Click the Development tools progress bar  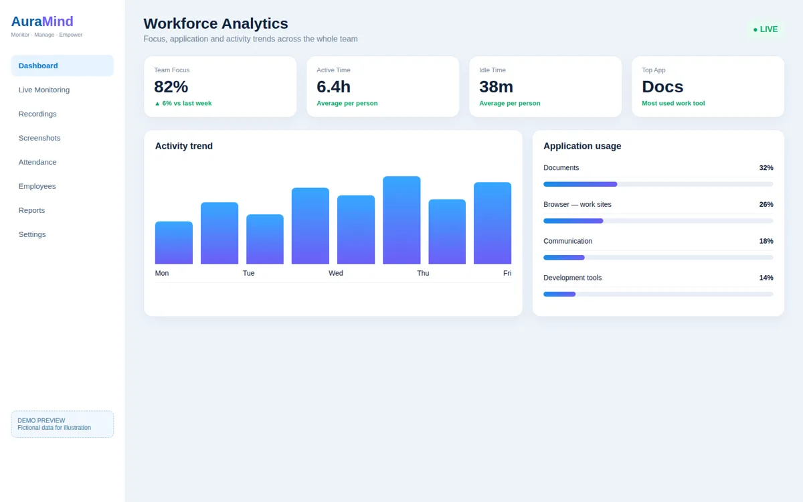[658, 294]
